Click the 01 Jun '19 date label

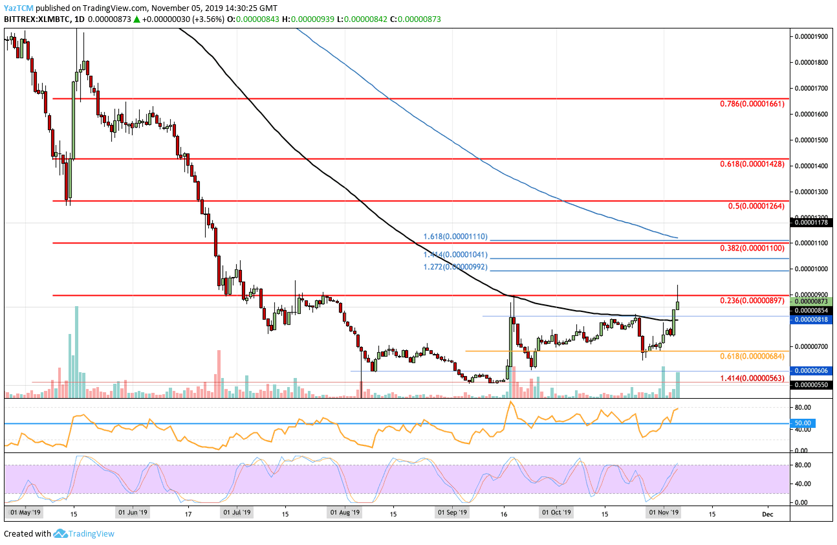pyautogui.click(x=133, y=513)
